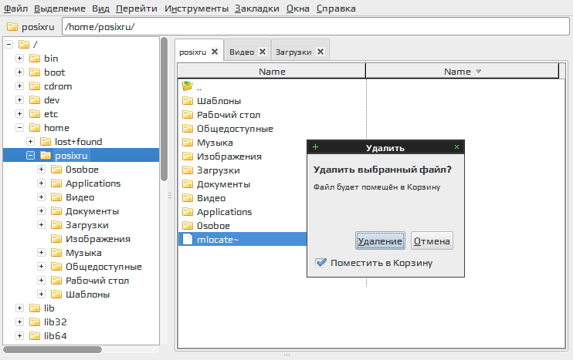
Task: Close the Загрузки tab using its x icon
Action: click(x=320, y=52)
